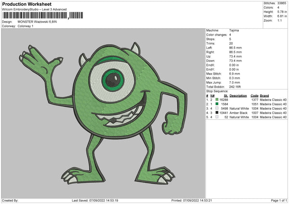Click the '86.5 mm' value beside Left
Viewport: 289px width, 204px height.
tap(236, 48)
